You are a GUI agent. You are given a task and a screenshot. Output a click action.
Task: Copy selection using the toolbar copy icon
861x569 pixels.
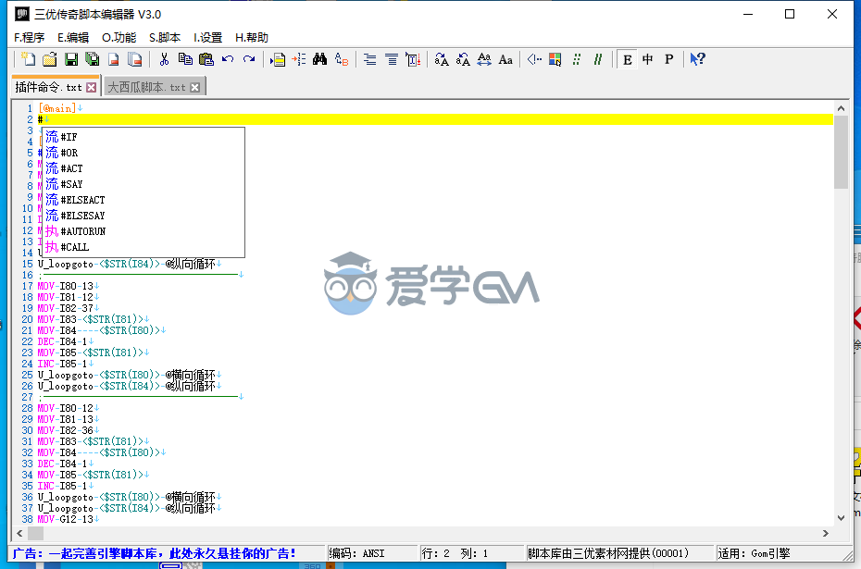185,59
